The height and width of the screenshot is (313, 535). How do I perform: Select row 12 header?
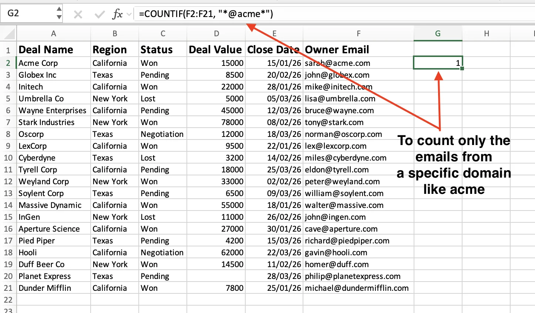pyautogui.click(x=8, y=182)
